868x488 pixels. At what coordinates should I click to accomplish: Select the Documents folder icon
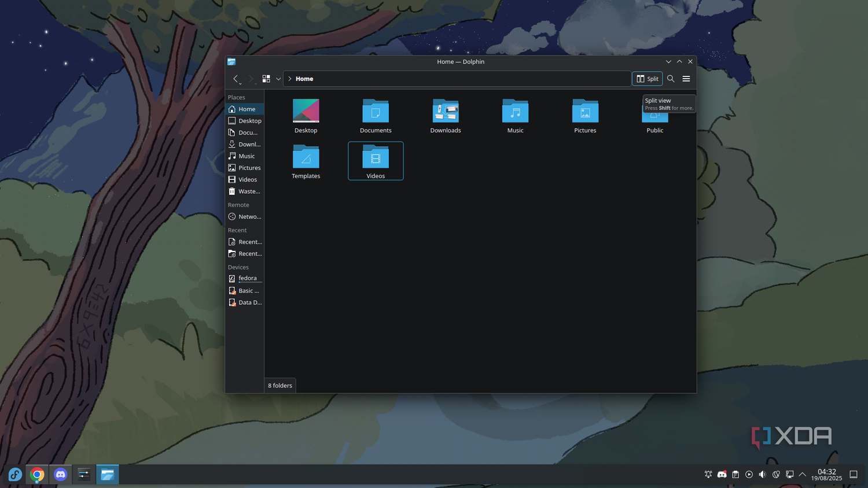376,111
